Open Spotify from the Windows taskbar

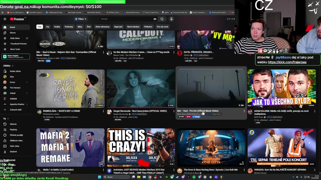pyautogui.click(x=194, y=177)
